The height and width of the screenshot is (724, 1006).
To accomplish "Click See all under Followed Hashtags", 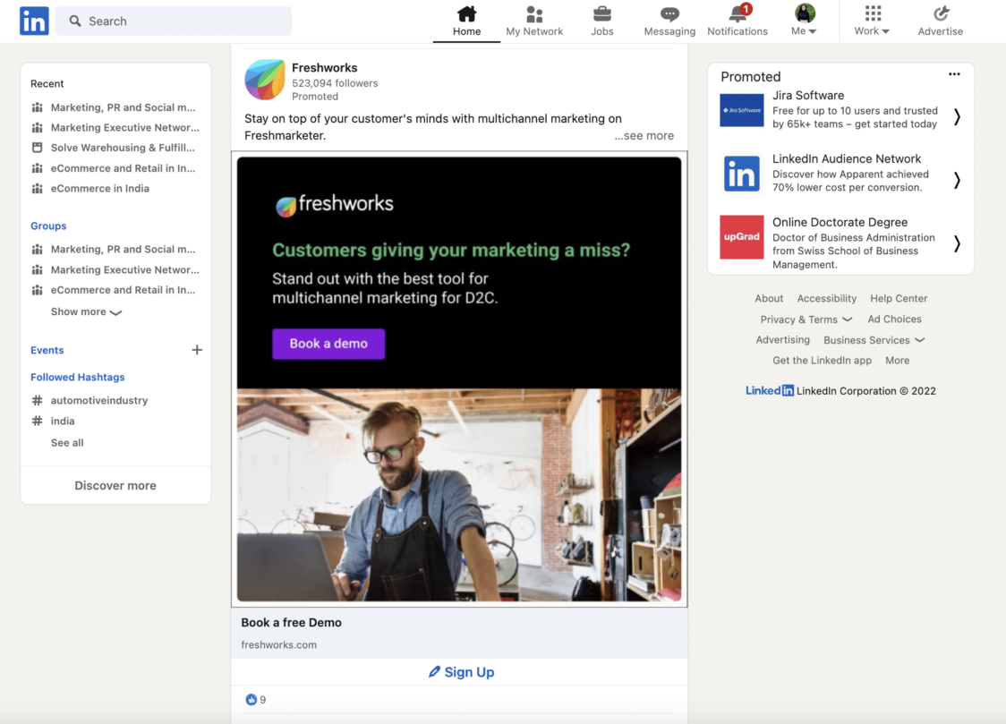I will tap(67, 442).
